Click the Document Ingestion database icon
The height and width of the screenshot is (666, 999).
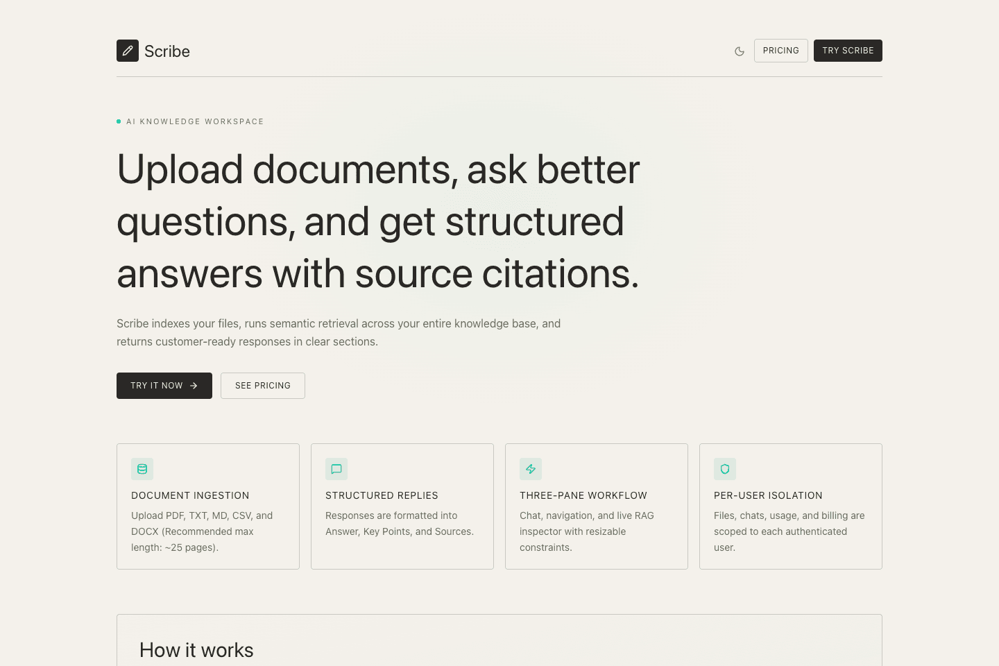pos(142,469)
